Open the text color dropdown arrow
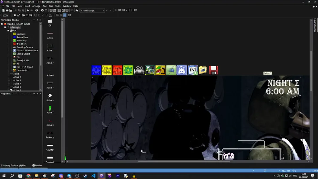Image resolution: width=318 pixels, height=179 pixels. point(53,15)
